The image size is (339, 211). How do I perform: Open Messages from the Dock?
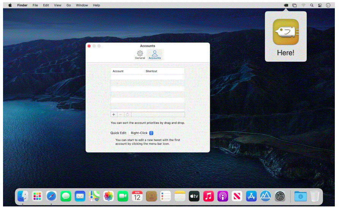click(x=66, y=197)
